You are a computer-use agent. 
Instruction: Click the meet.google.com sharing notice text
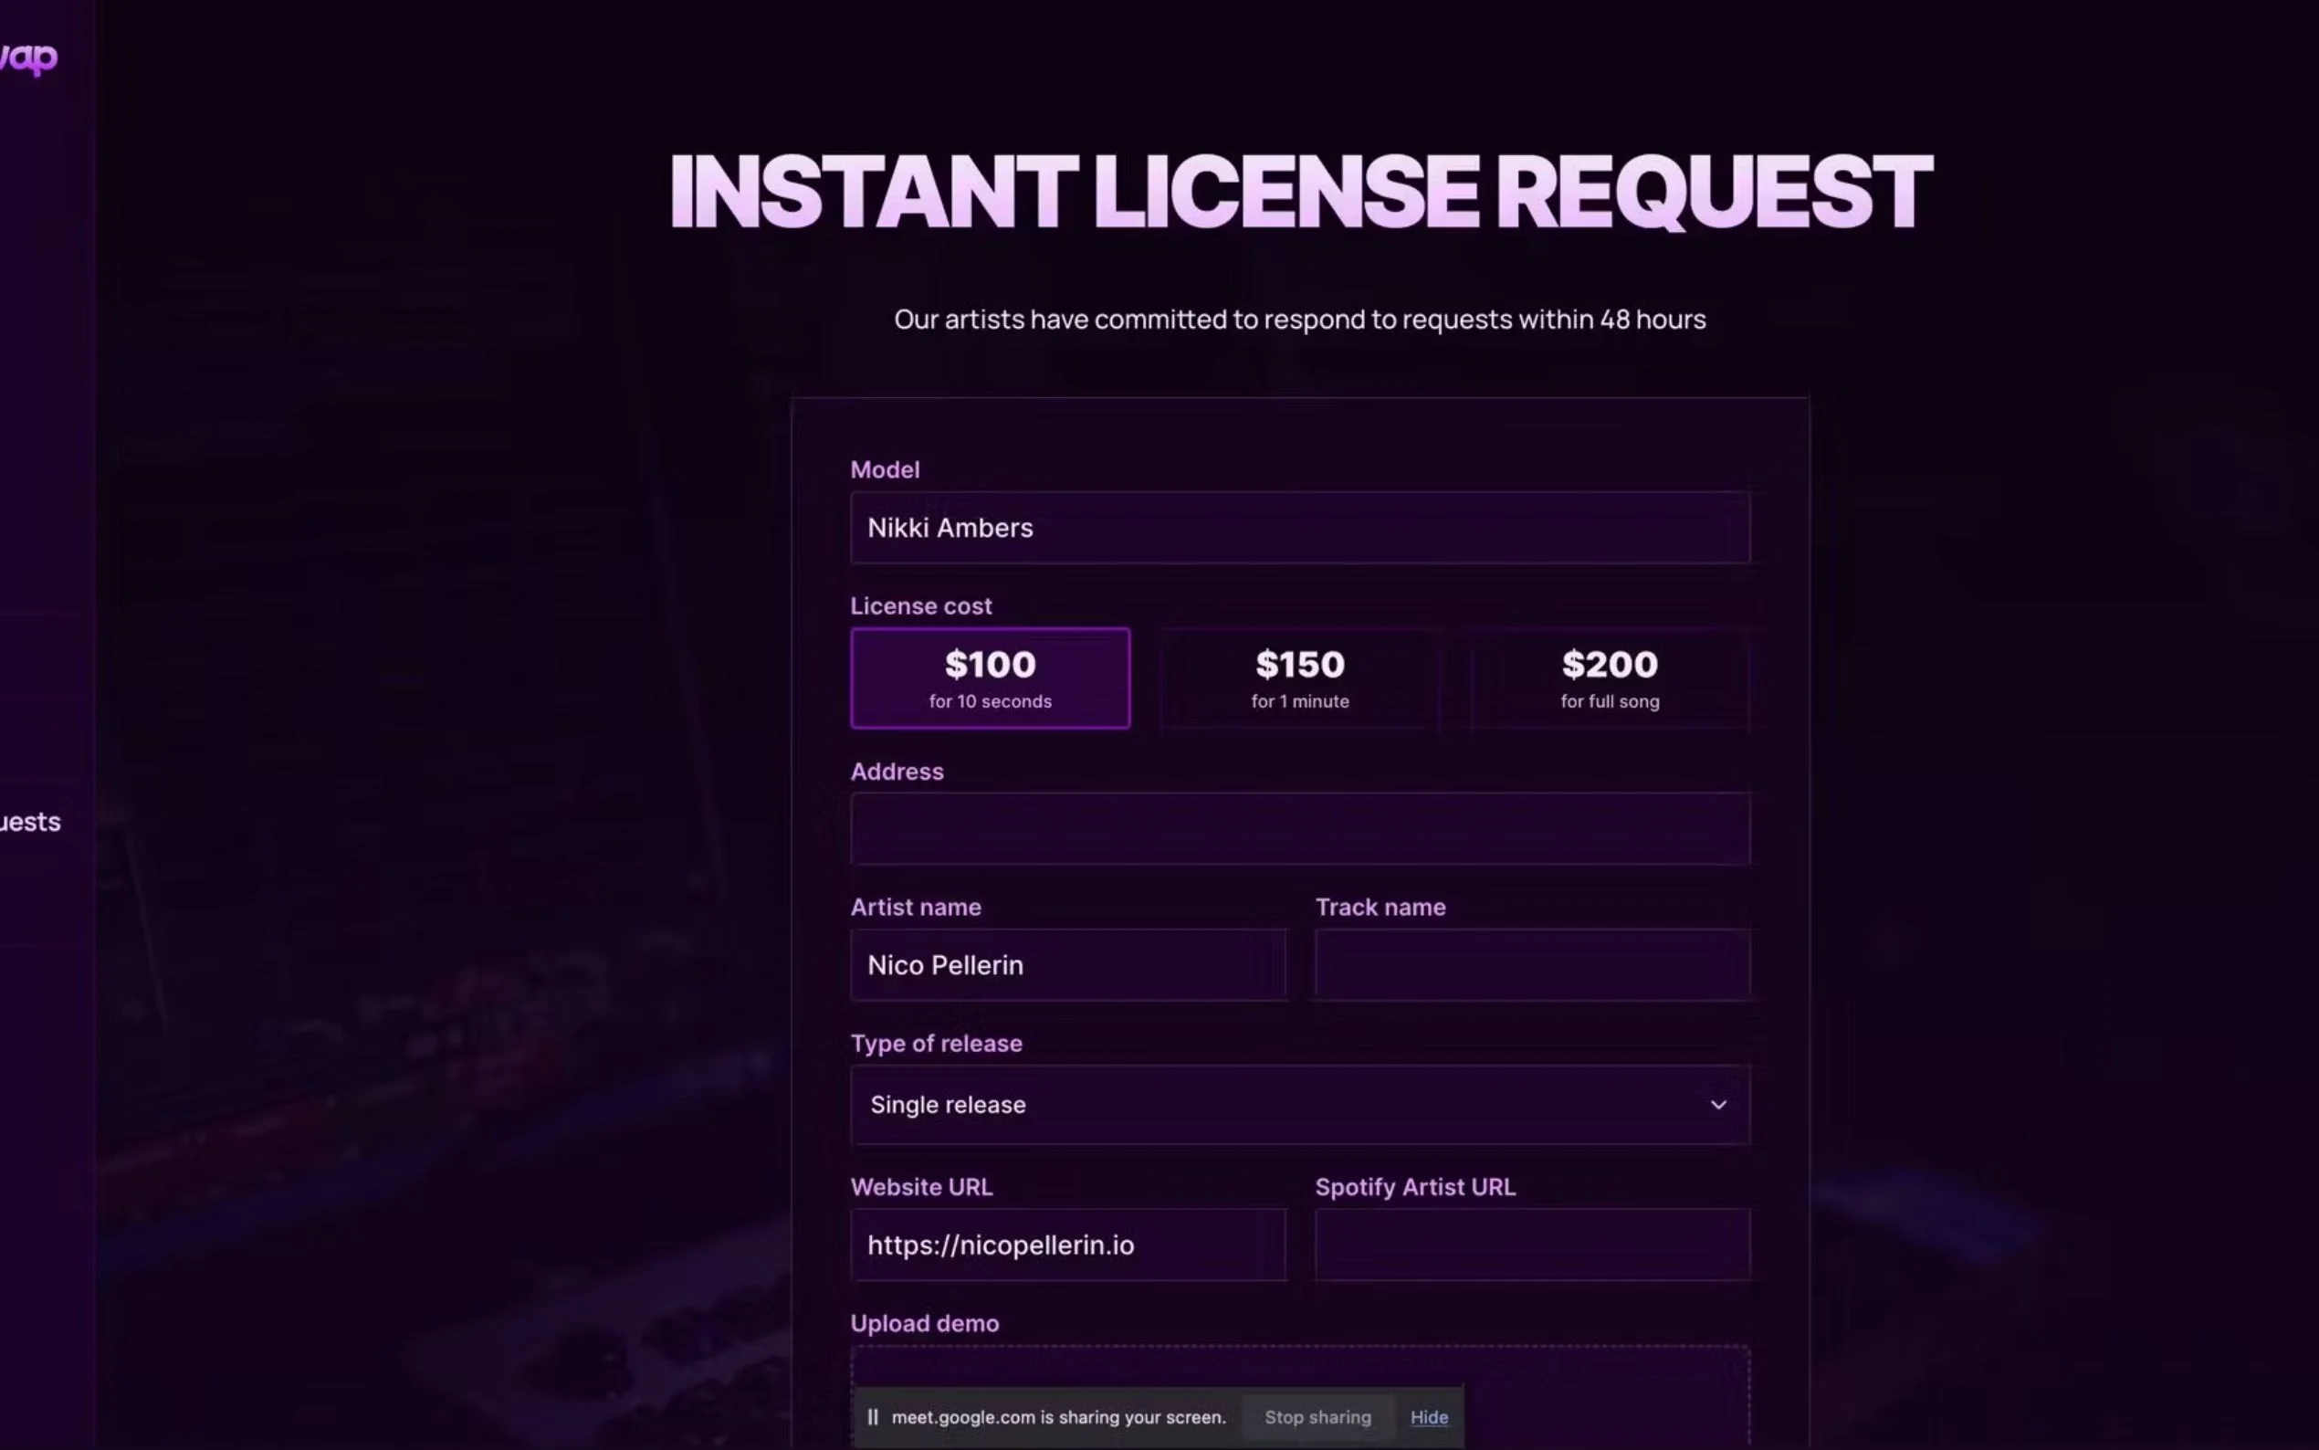click(x=1058, y=1416)
